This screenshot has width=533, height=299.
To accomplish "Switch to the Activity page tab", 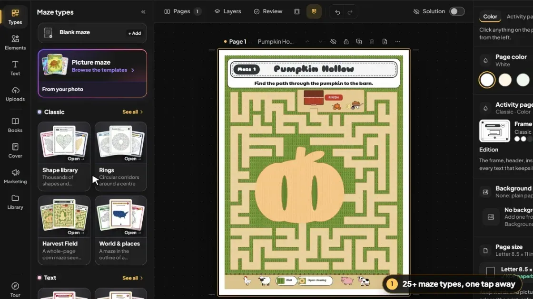I will (519, 17).
